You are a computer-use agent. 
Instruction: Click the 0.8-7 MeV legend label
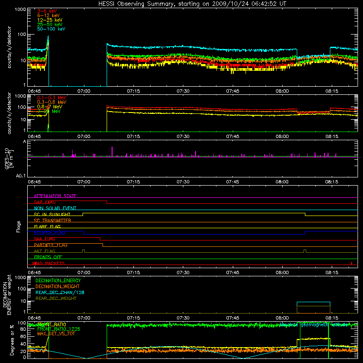(x=49, y=107)
